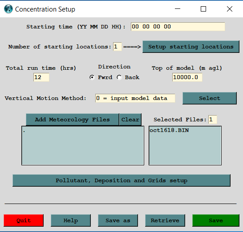Open the Help button
The image size is (243, 232).
[71, 220]
